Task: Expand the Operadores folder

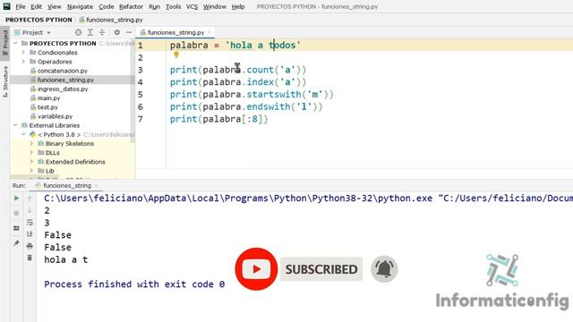Action: tap(23, 62)
